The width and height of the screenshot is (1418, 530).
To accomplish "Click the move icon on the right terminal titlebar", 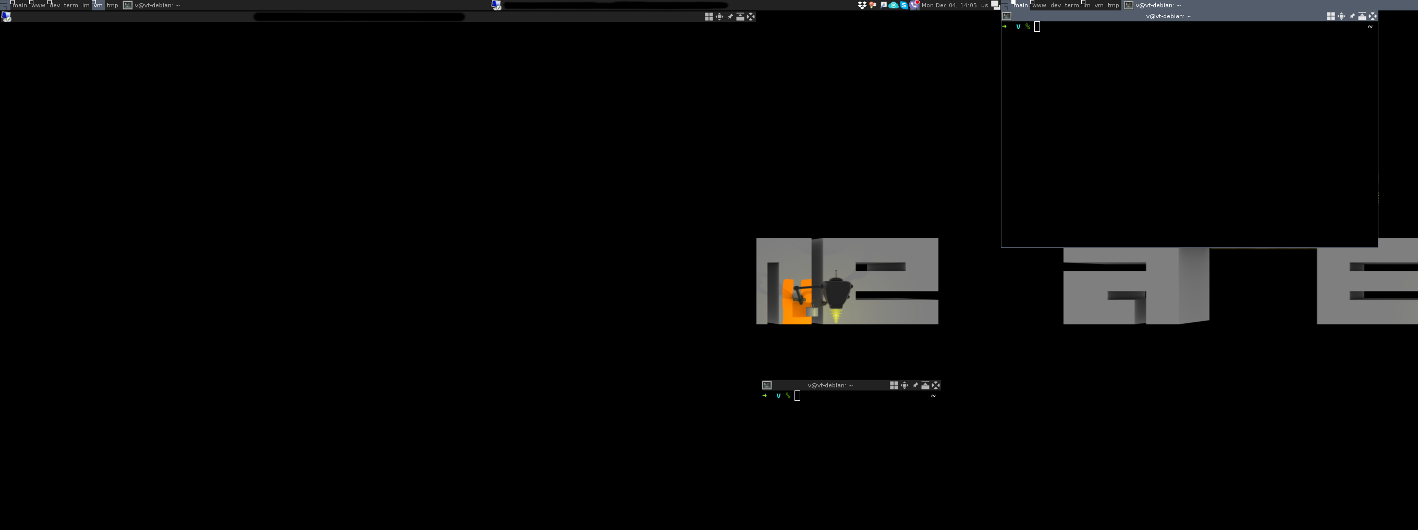I will pos(1341,17).
